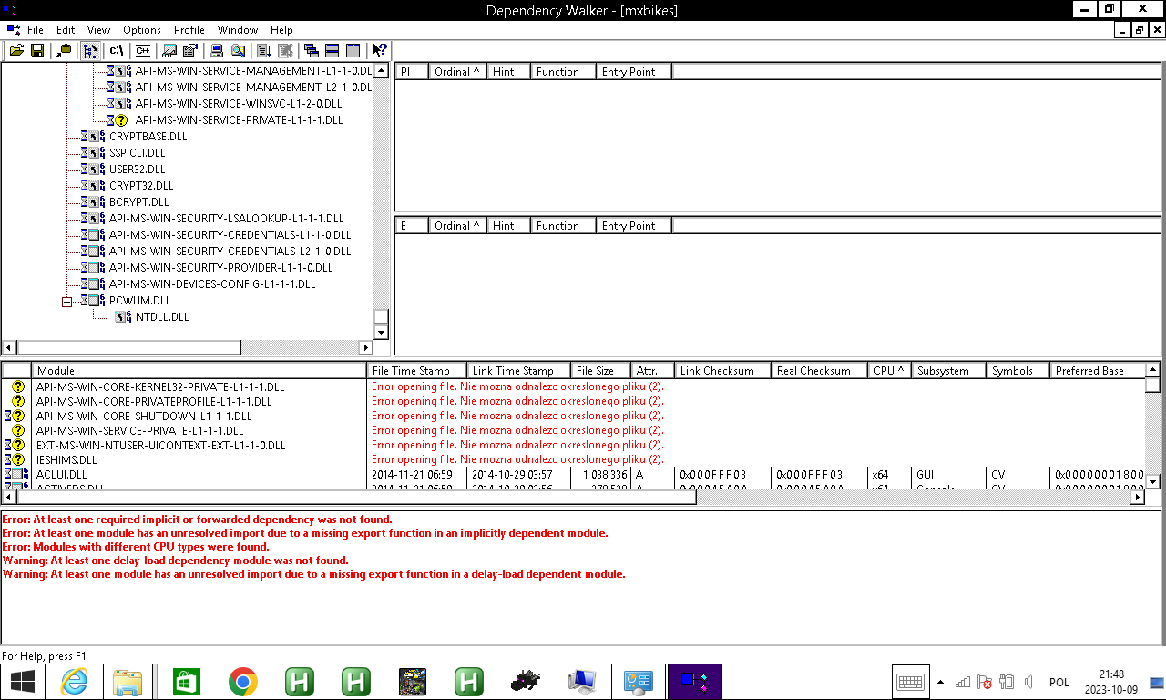Viewport: 1166px width, 700px height.
Task: Select CRYPT32.DLL tree entry
Action: 141,186
